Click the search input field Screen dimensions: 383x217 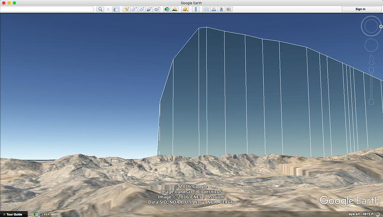click(x=47, y=9)
